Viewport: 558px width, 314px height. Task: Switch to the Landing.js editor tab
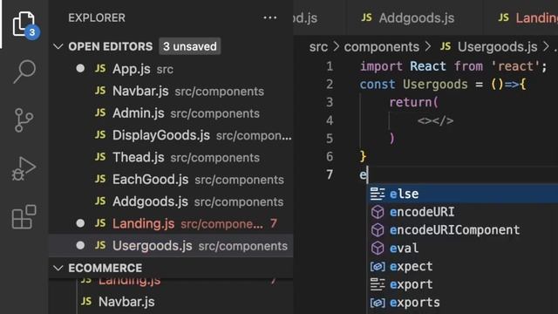521,17
